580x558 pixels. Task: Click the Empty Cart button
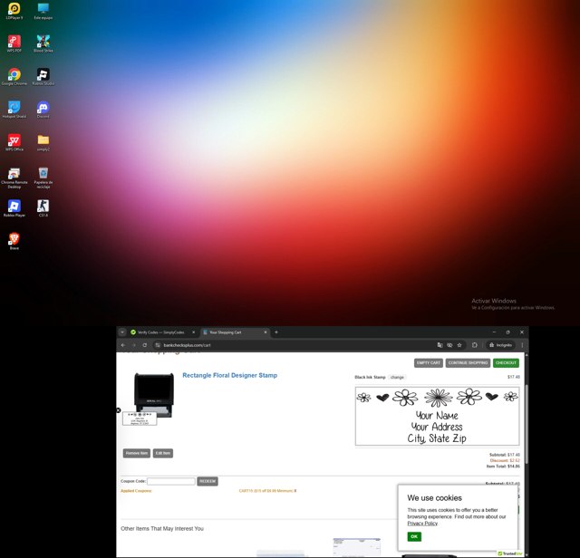(429, 362)
